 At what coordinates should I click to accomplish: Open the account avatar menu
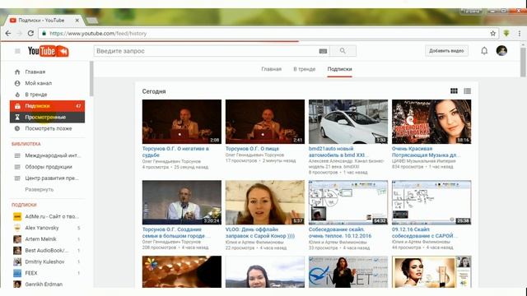501,51
